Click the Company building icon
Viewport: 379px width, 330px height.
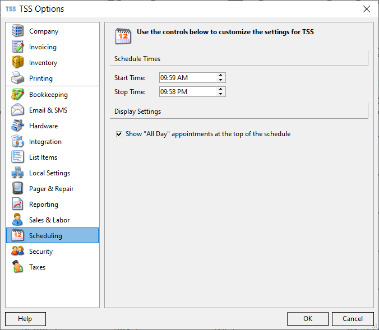coord(17,31)
